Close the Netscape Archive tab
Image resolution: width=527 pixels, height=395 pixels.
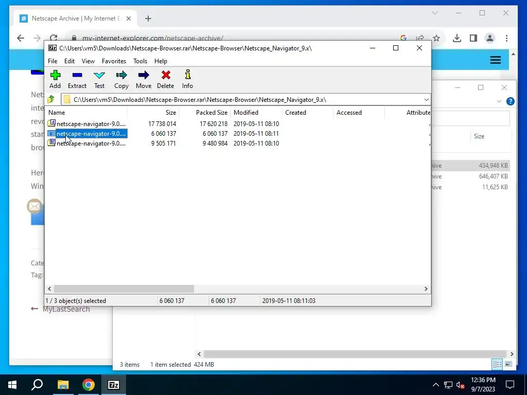click(128, 19)
